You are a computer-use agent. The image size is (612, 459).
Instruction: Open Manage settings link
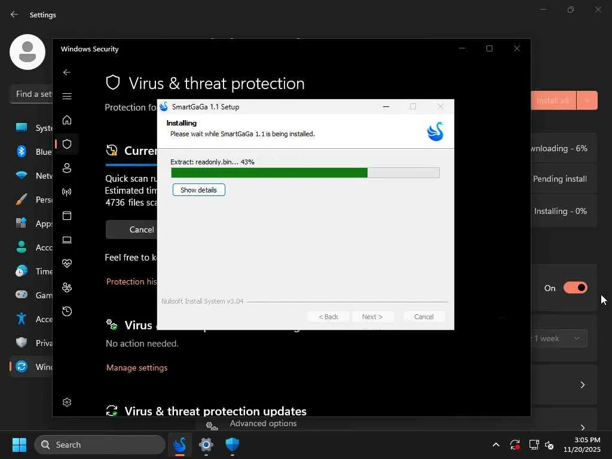(x=137, y=368)
